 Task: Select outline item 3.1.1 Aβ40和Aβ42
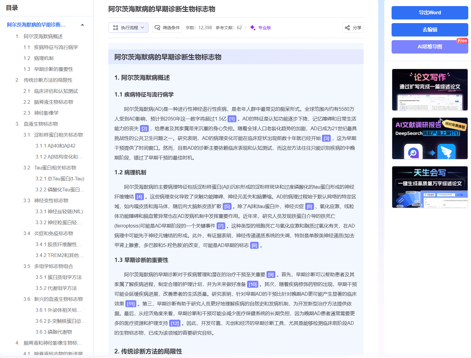(x=55, y=146)
